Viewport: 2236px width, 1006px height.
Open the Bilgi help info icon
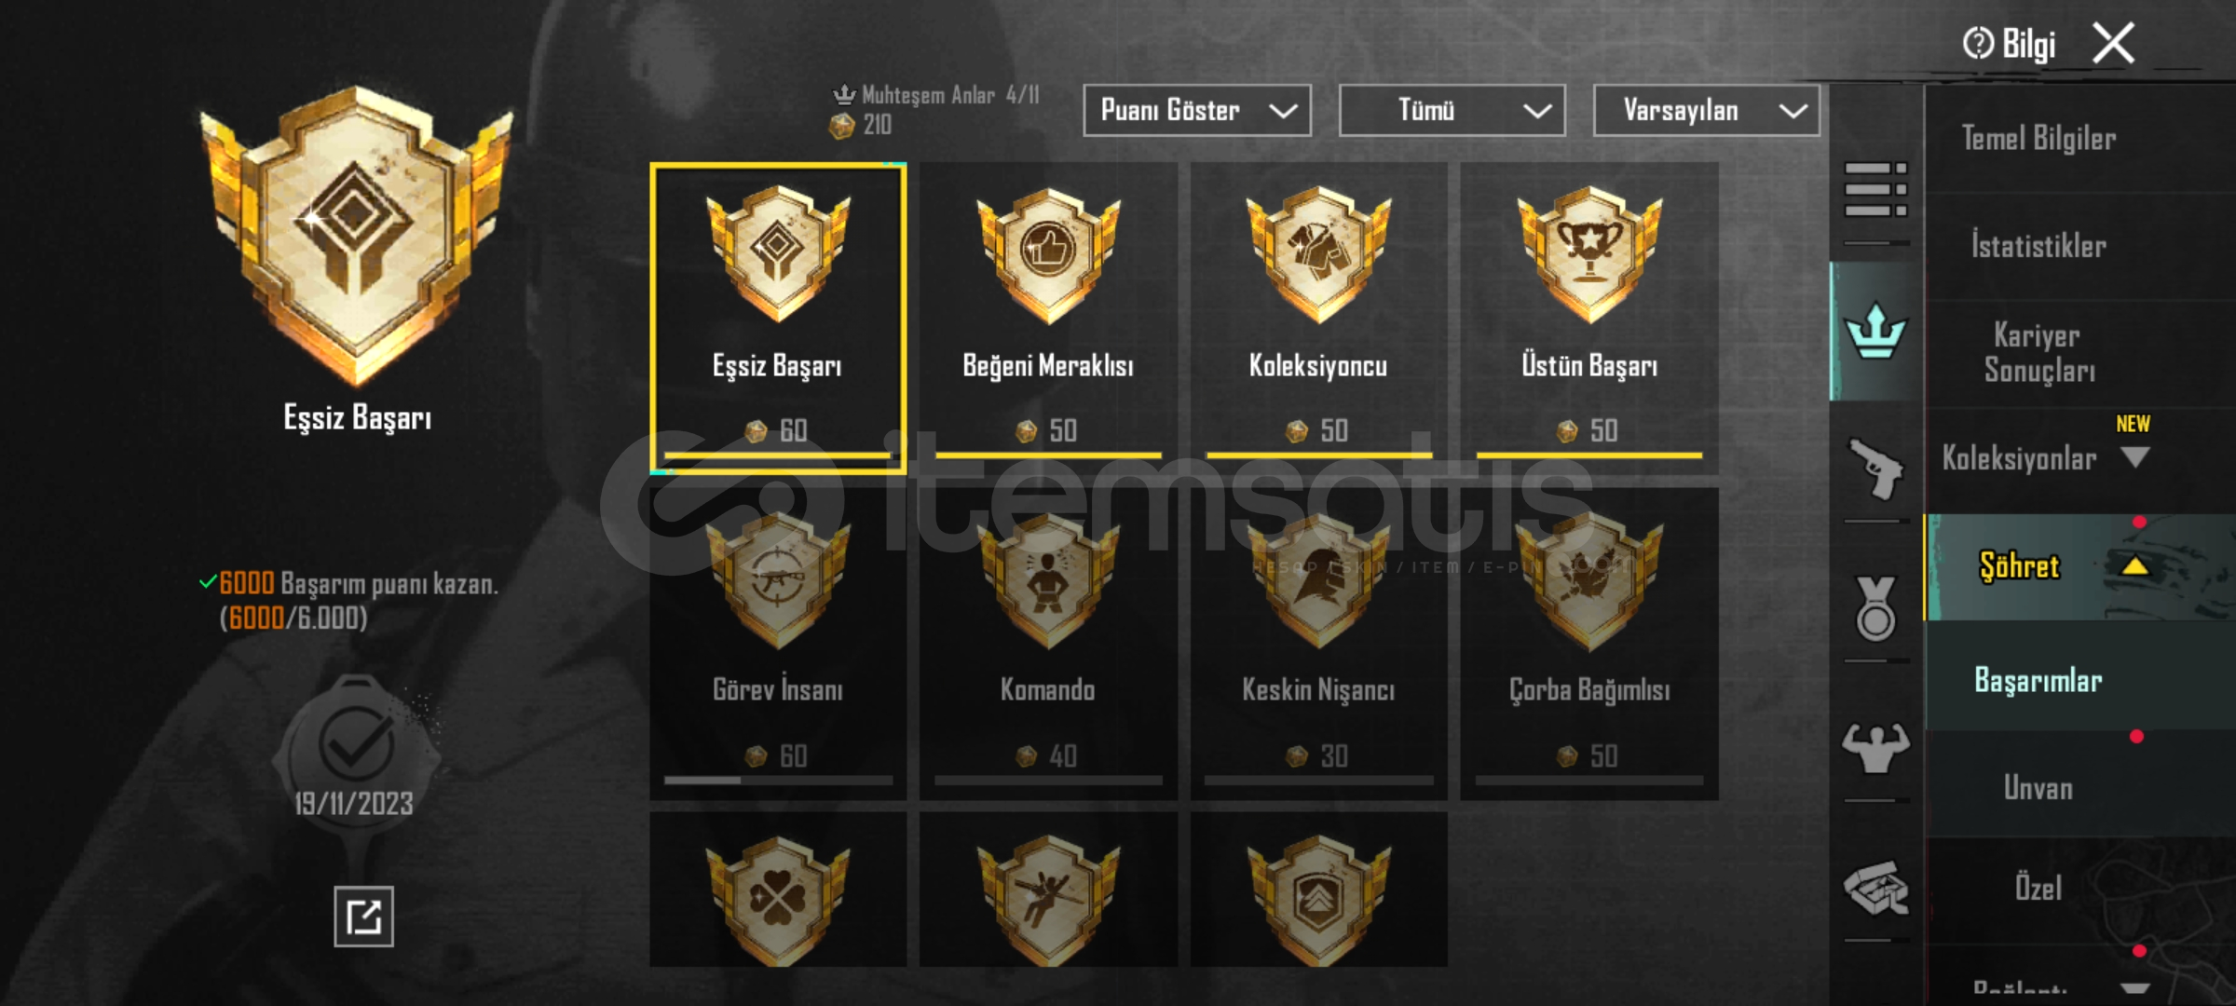(x=1977, y=43)
